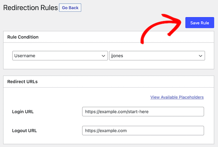Click the chevron arrow of the jjones dropdown
The width and height of the screenshot is (218, 147).
coord(200,56)
